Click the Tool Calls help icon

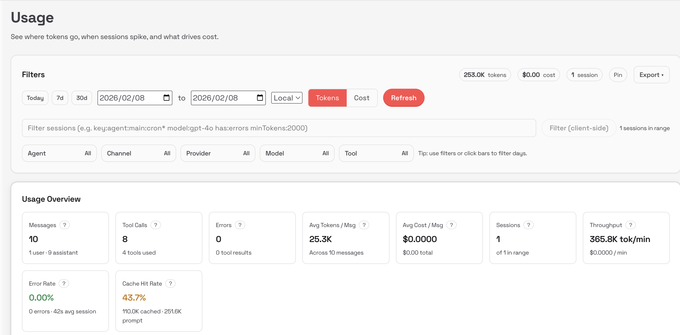pyautogui.click(x=156, y=225)
